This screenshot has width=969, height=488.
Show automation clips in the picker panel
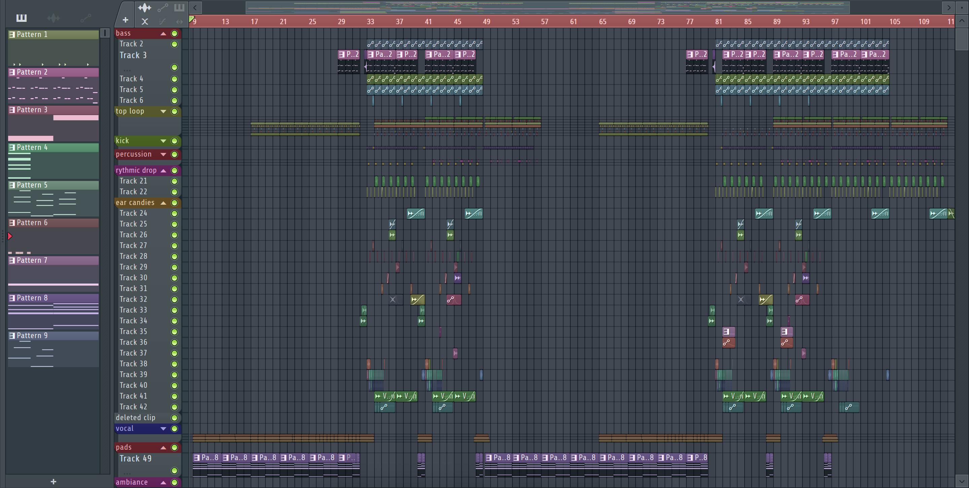pos(85,18)
